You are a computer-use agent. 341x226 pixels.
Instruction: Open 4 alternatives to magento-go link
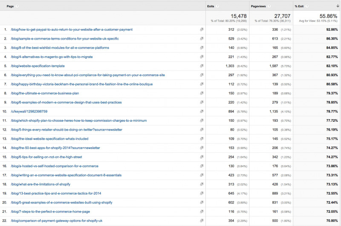point(52,57)
